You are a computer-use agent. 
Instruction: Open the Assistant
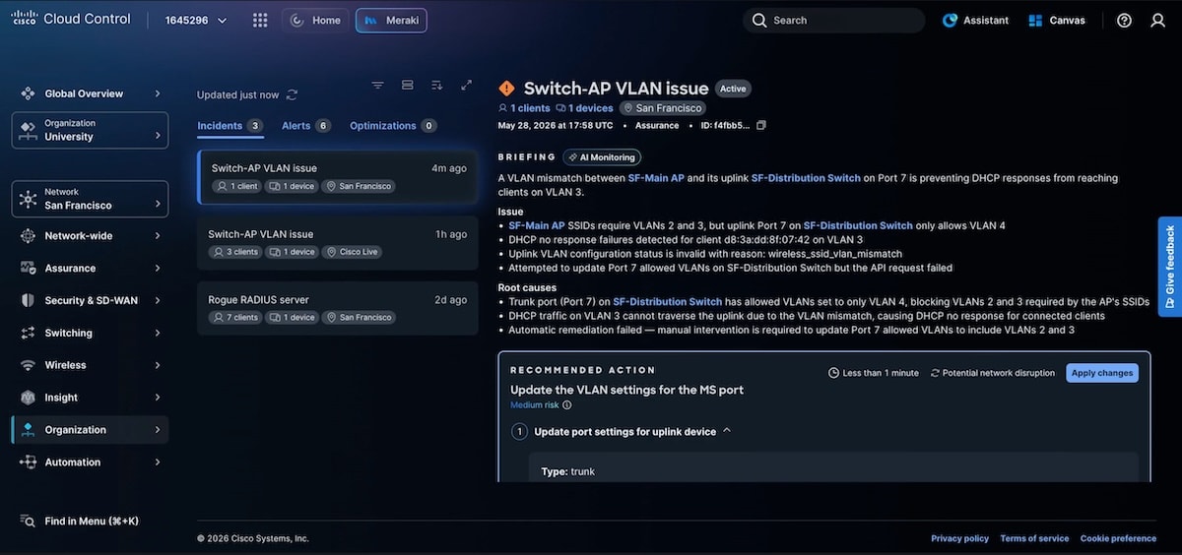[x=975, y=20]
